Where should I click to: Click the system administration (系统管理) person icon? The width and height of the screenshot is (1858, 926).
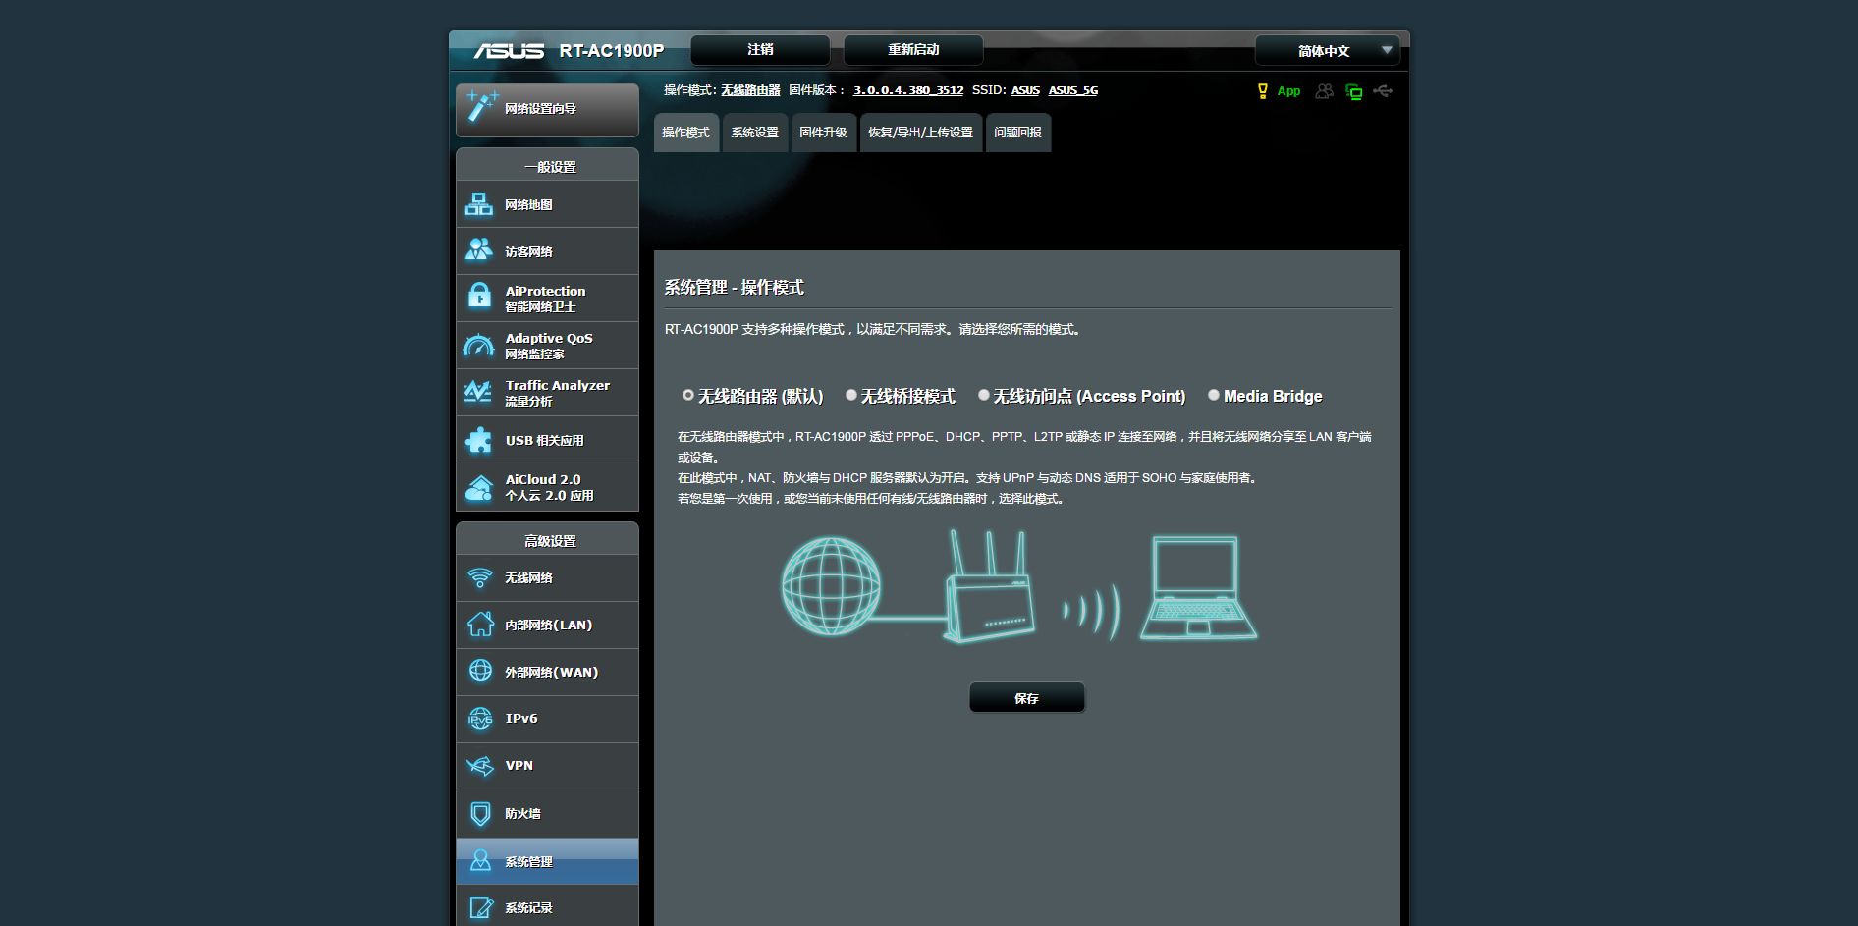coord(480,861)
